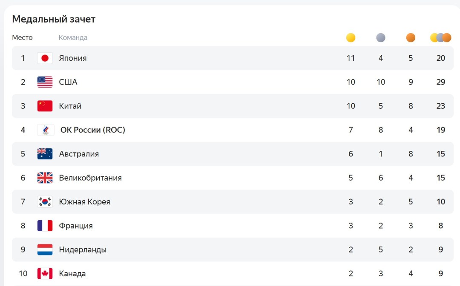Screen dimensions: 460x286
Task: Click the Australia flag icon
Action: (x=45, y=154)
